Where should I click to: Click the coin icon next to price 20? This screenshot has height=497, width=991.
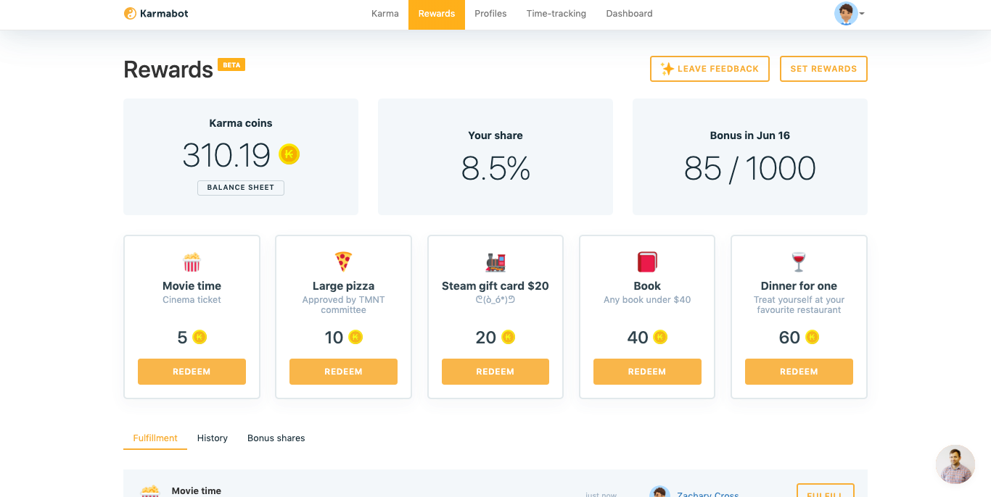coord(509,337)
